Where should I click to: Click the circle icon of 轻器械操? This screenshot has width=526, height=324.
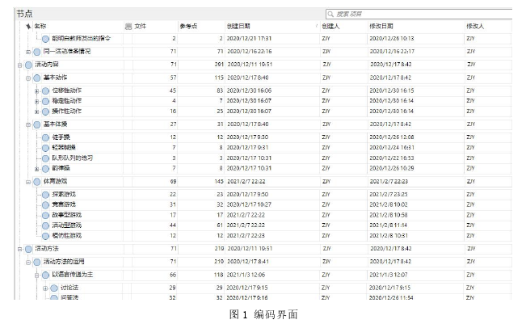(45, 148)
